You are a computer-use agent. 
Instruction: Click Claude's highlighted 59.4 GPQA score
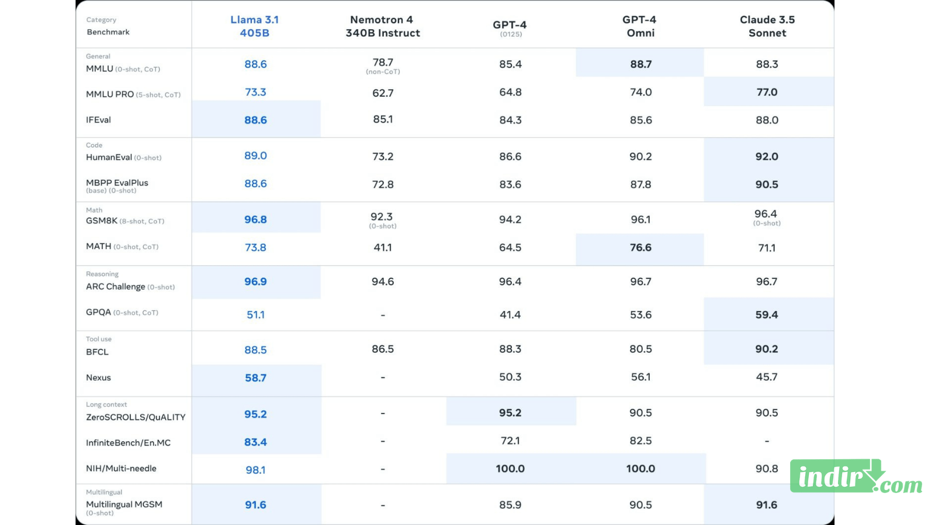[767, 315]
